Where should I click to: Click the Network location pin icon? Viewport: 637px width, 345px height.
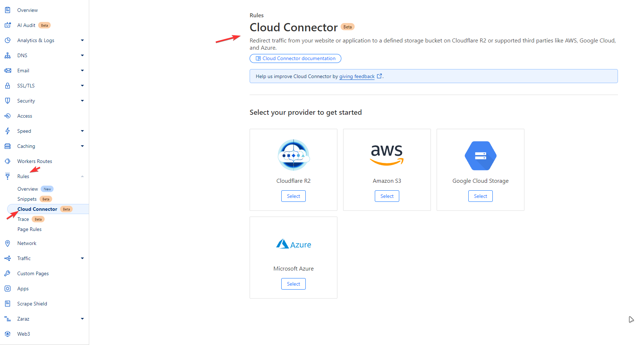[8, 243]
